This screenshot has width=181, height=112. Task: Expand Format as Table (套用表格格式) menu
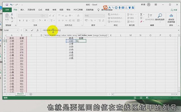tap(115, 18)
